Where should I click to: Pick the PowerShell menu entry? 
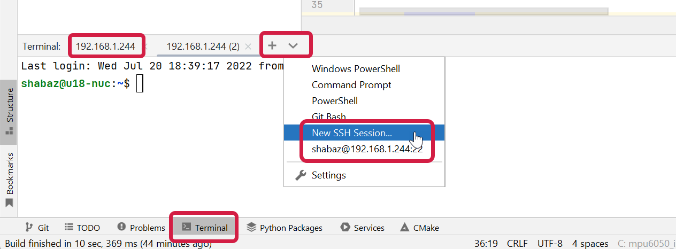click(334, 101)
